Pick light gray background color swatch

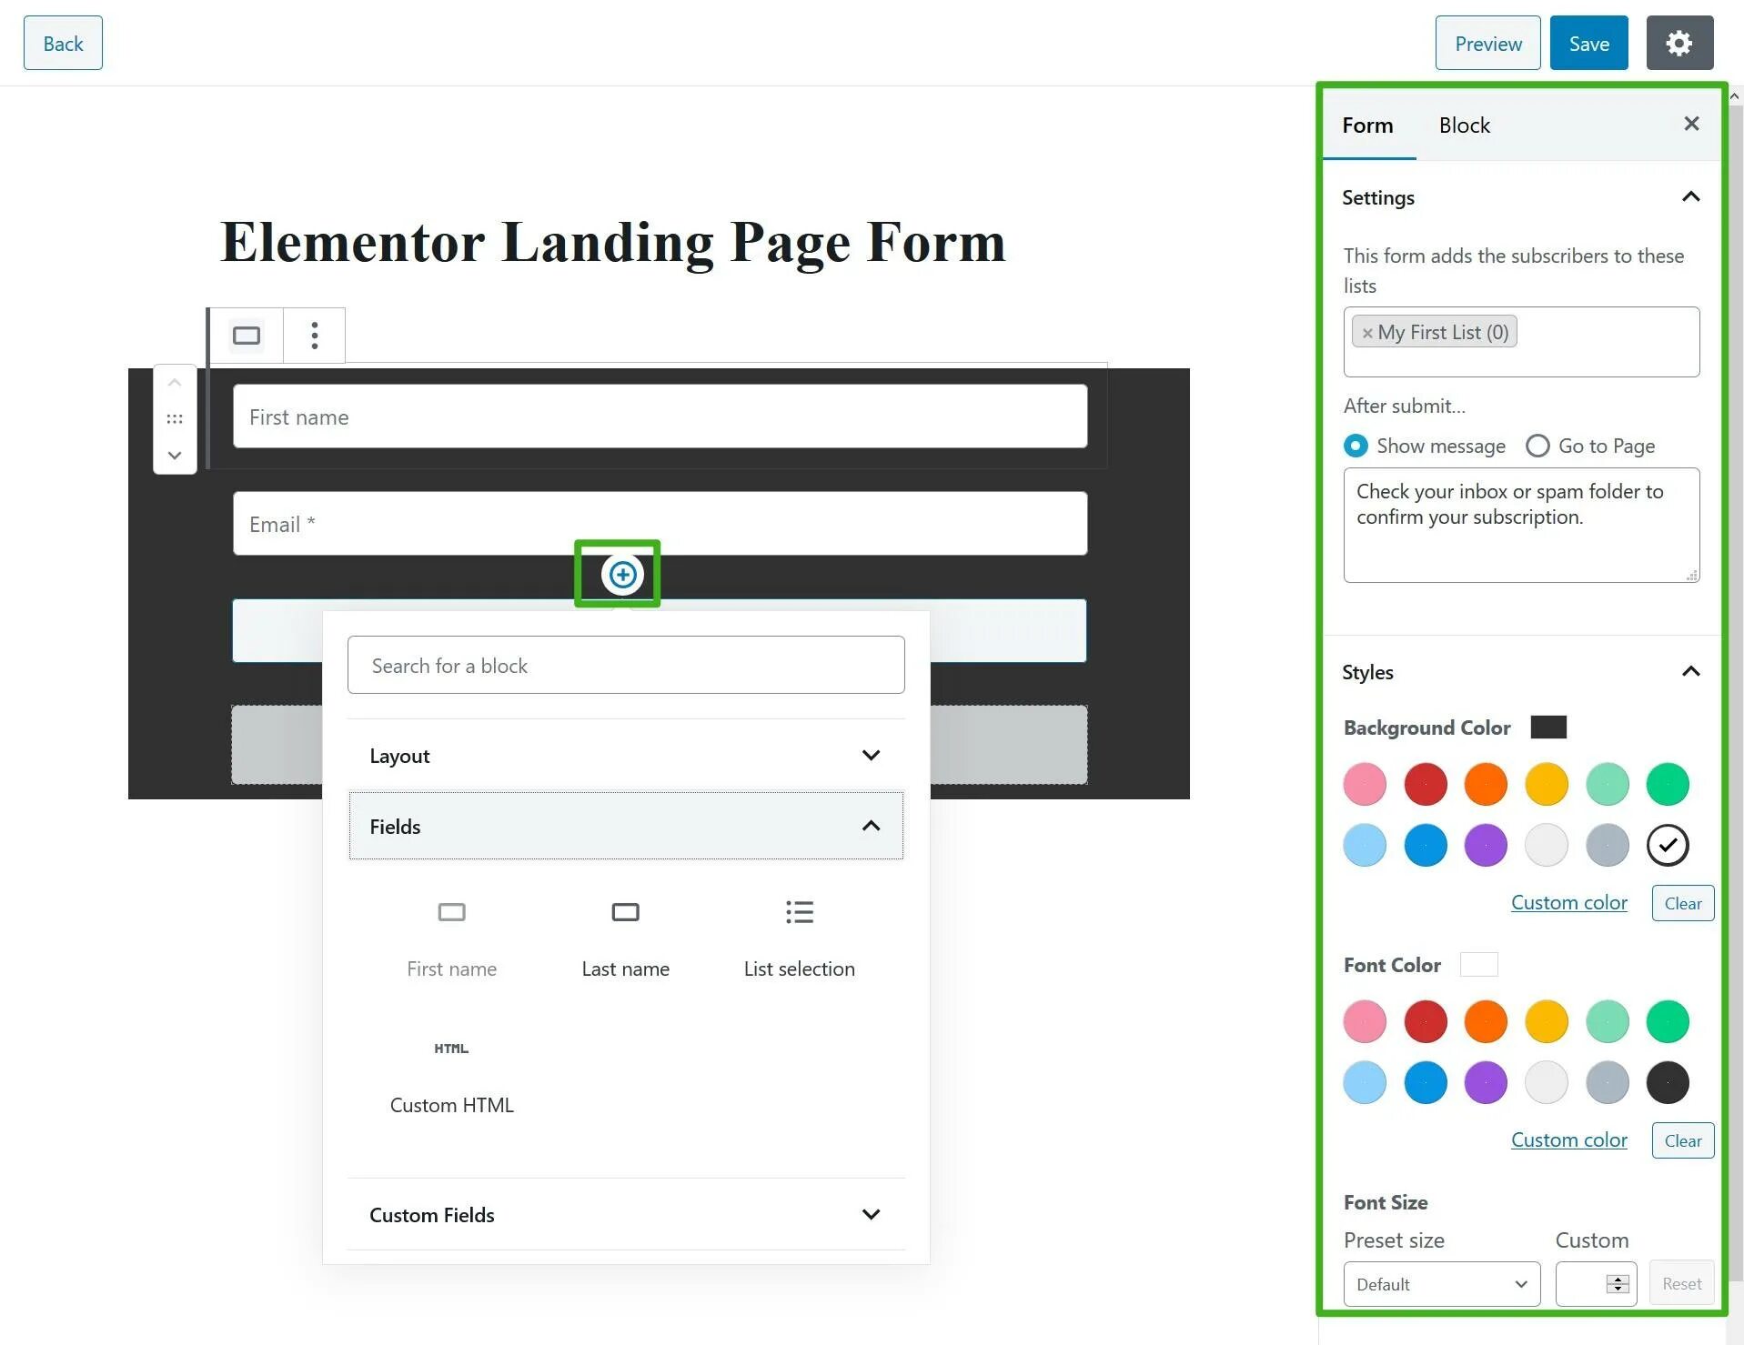coord(1547,845)
